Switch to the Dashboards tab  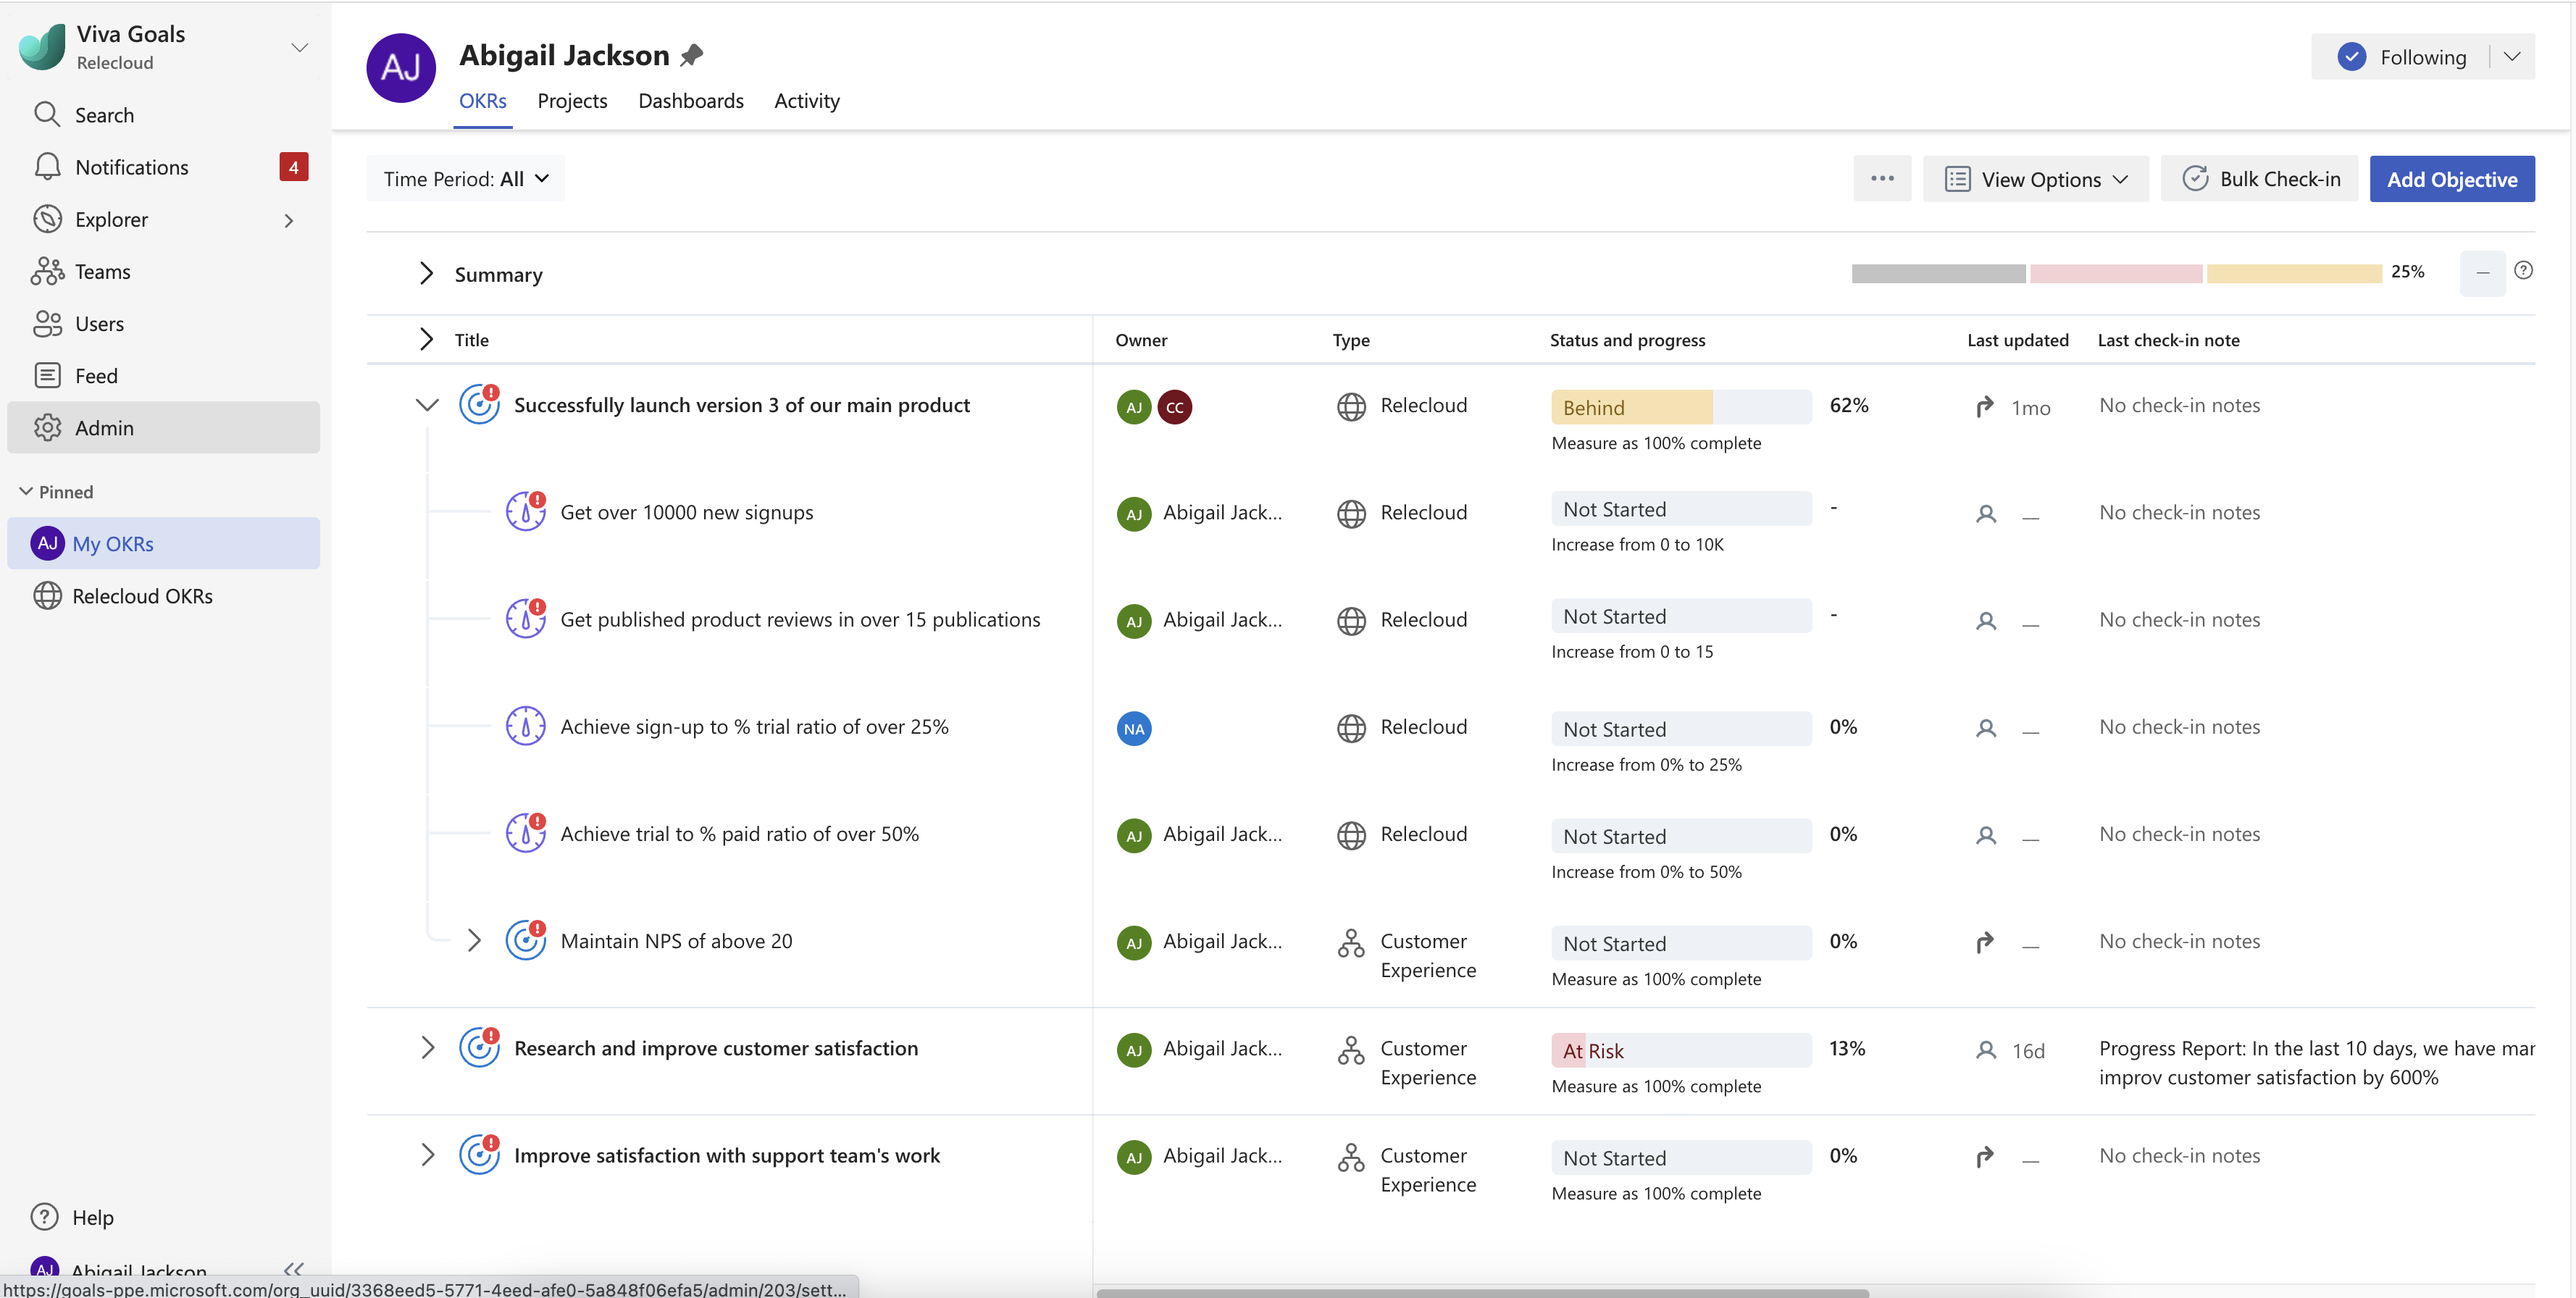point(690,101)
